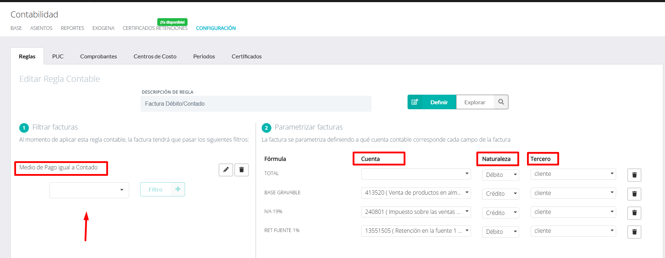
Task: Open the BASE menu
Action: click(16, 28)
